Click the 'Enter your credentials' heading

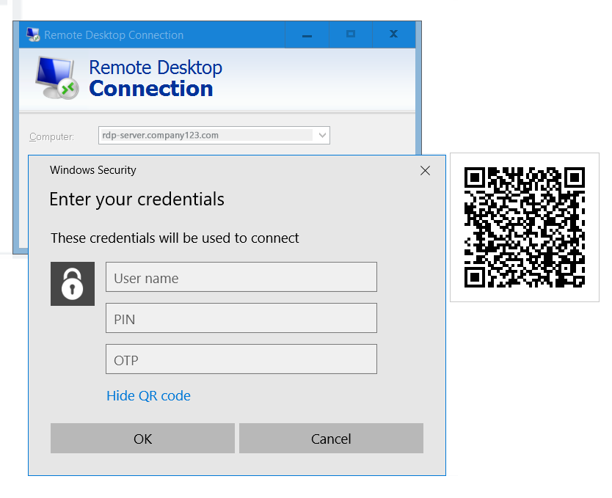pyautogui.click(x=136, y=199)
